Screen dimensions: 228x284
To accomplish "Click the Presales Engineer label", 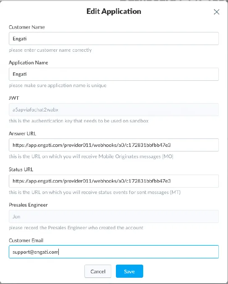I will [x=28, y=205].
